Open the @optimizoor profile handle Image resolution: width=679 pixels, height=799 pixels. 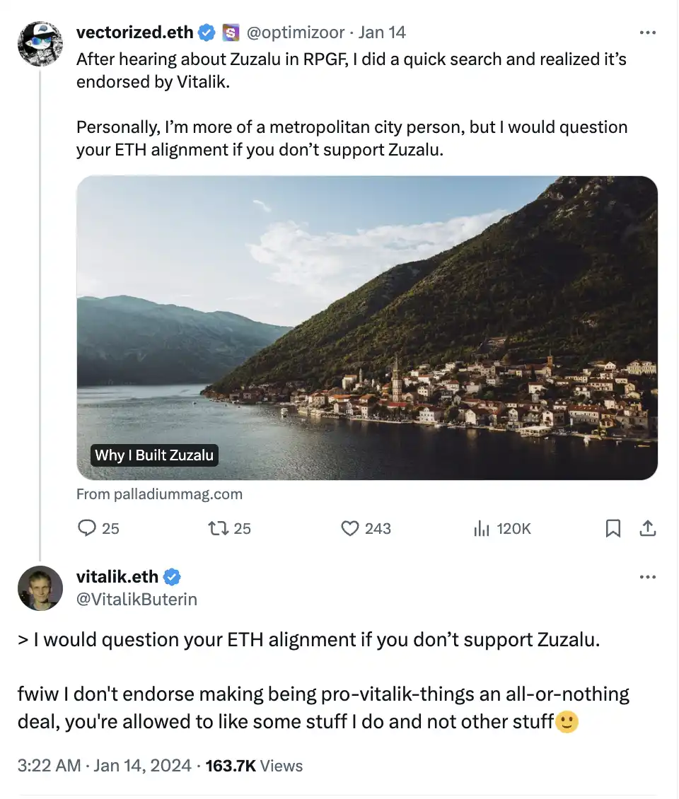click(295, 33)
